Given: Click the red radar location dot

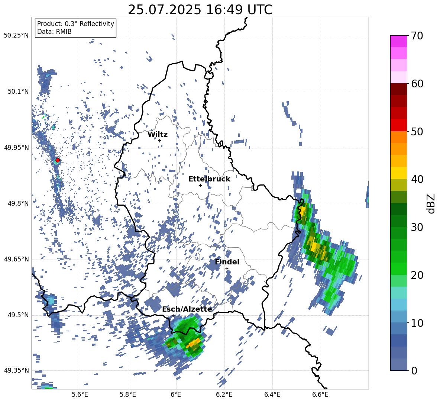Looking at the screenshot, I should click(58, 160).
